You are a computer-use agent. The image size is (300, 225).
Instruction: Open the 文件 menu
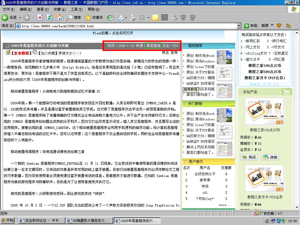tap(8, 9)
